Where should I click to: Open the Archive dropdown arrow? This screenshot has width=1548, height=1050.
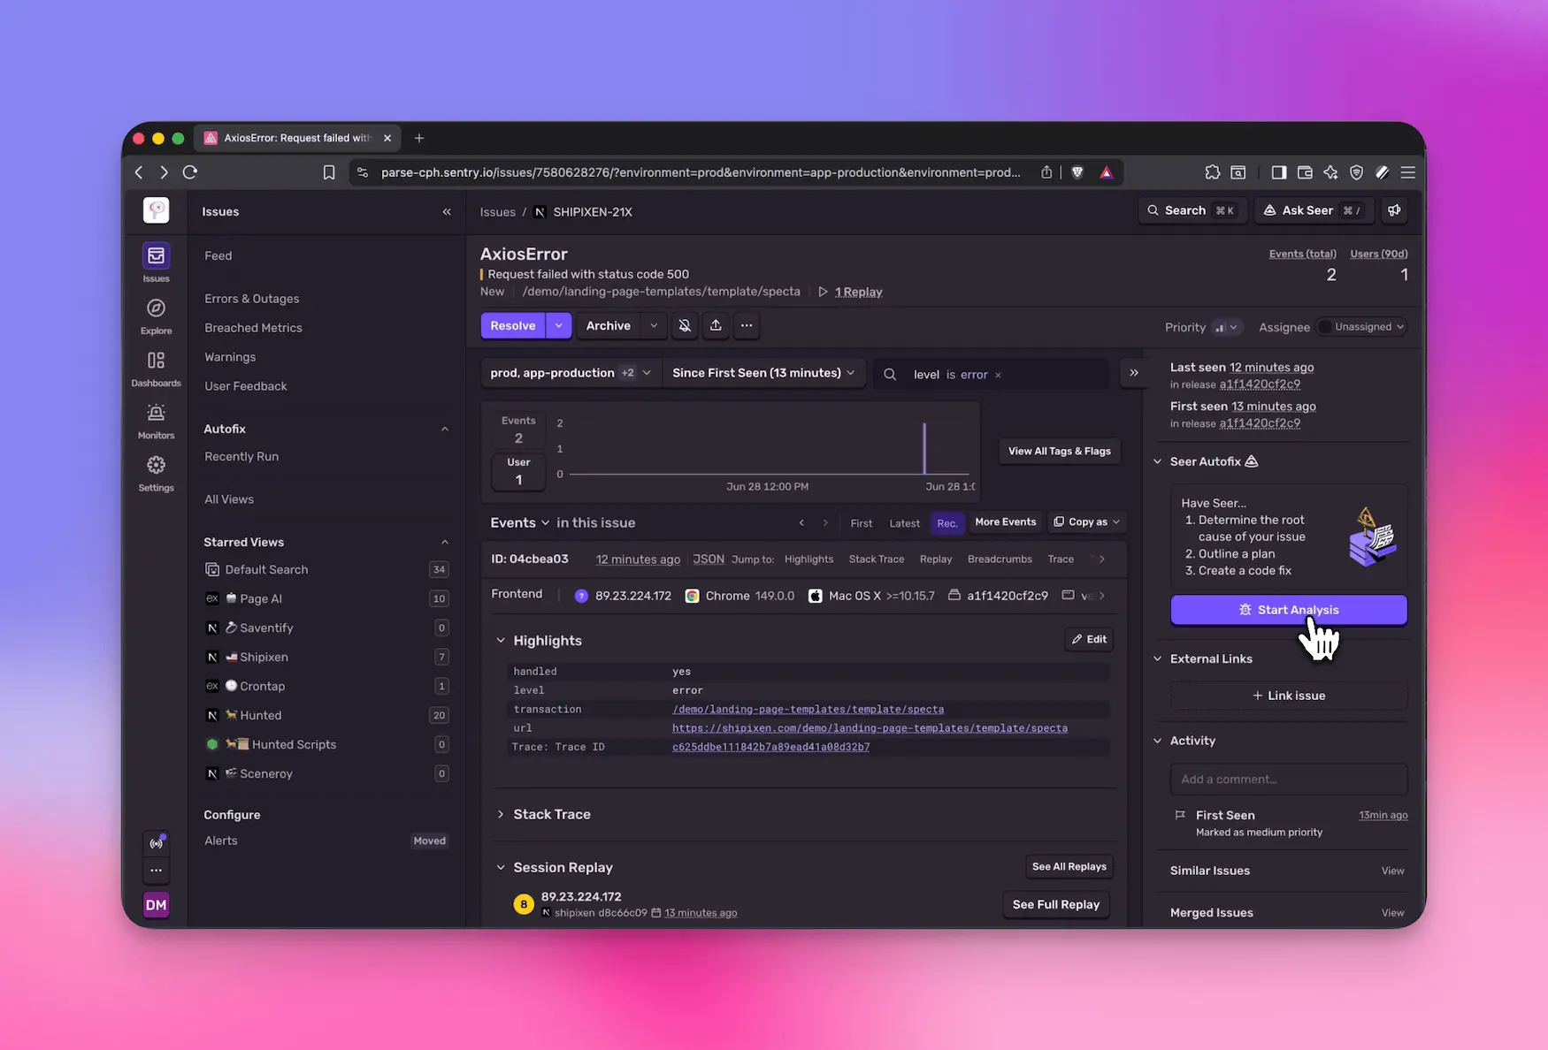point(654,326)
